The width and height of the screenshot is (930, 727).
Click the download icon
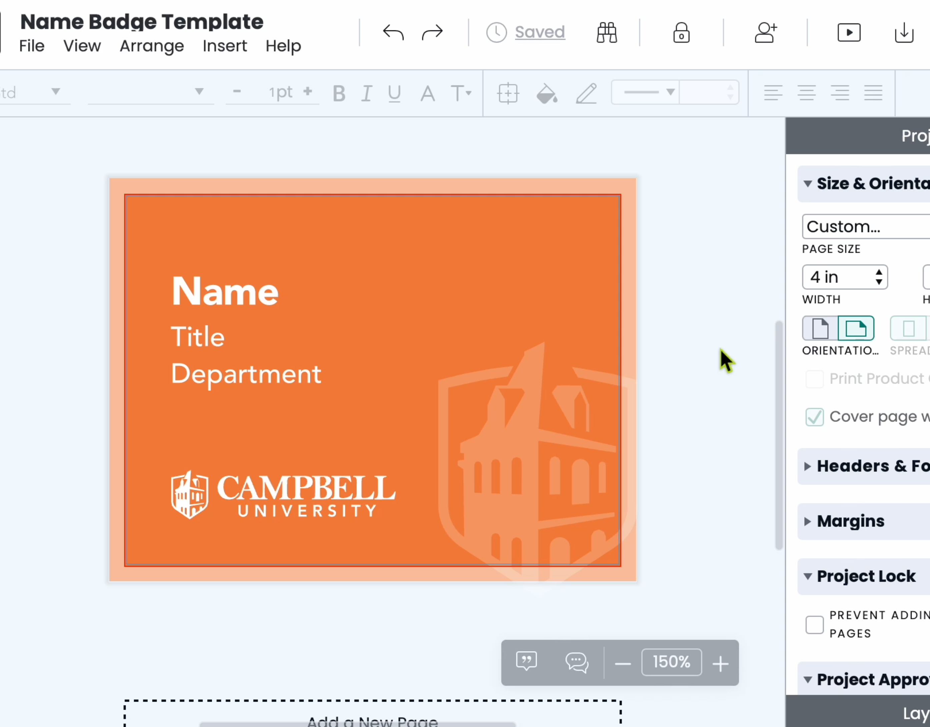click(x=904, y=32)
